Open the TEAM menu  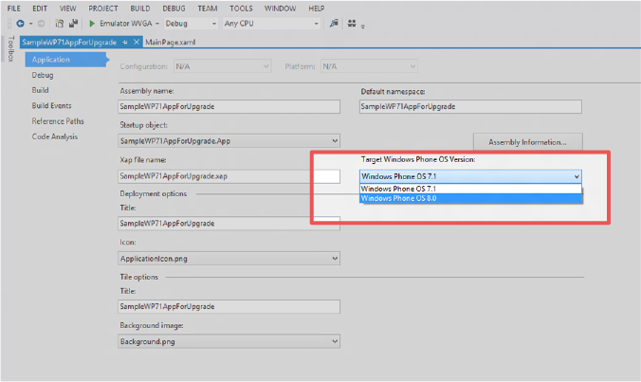(x=208, y=9)
